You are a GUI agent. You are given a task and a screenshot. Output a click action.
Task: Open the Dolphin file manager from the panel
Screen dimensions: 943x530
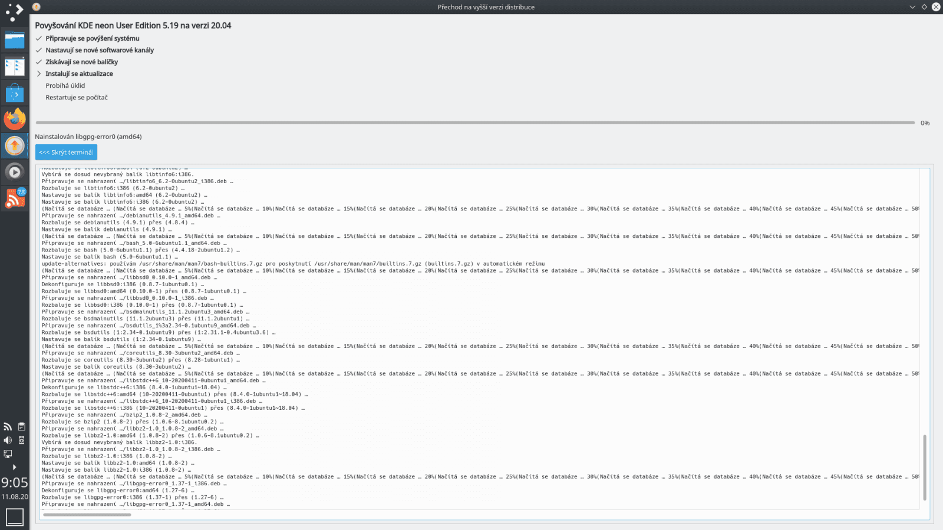point(15,40)
